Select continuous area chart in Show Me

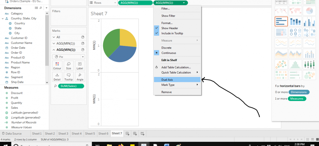click(x=281, y=53)
